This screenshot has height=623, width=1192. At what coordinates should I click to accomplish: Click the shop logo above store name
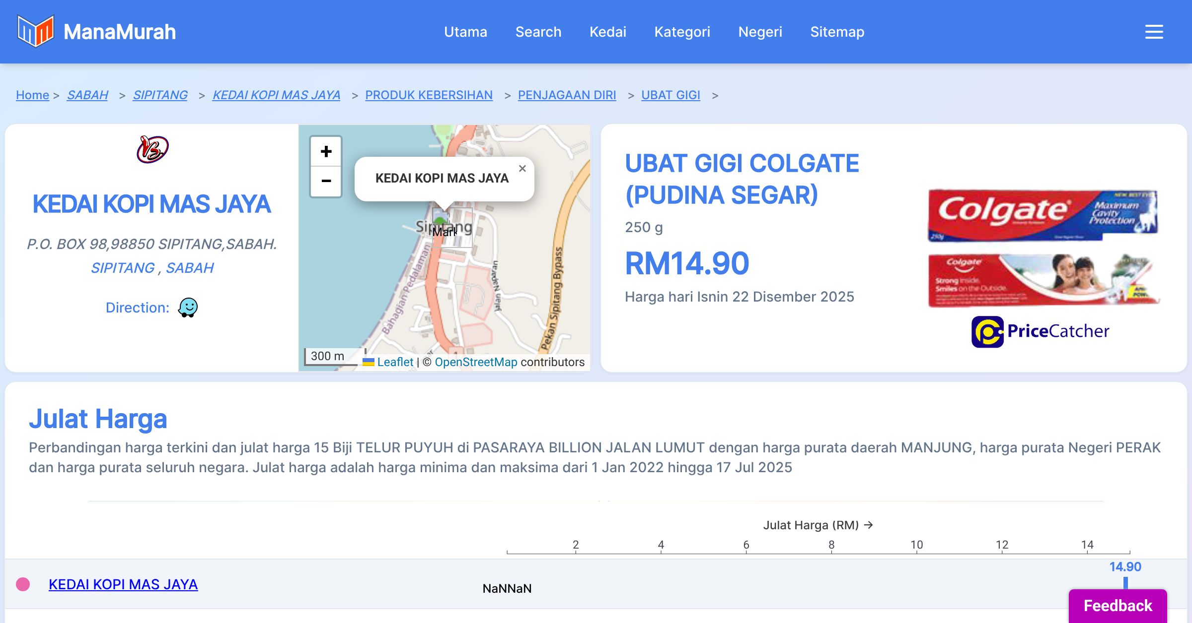[x=152, y=149]
